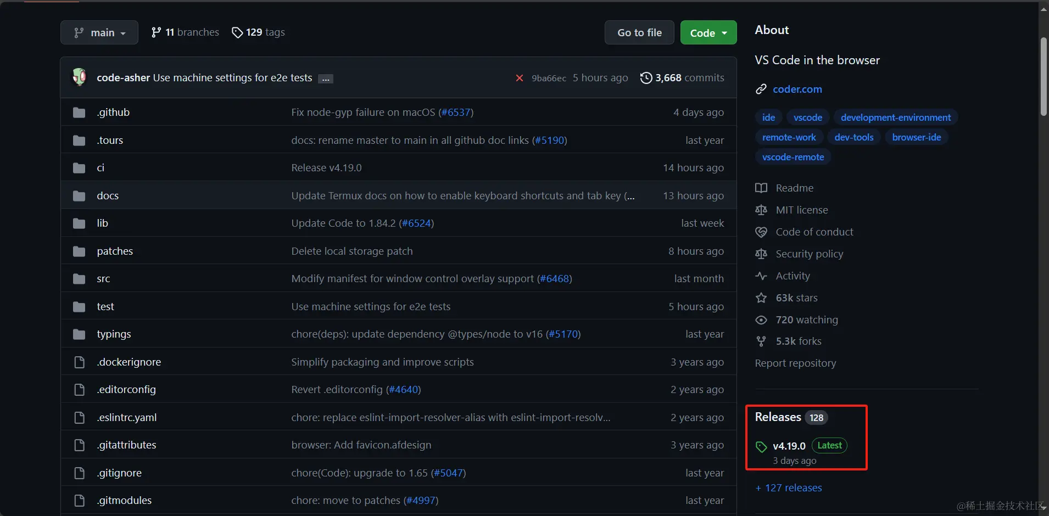Open the Readme link
The width and height of the screenshot is (1049, 516).
pos(784,188)
